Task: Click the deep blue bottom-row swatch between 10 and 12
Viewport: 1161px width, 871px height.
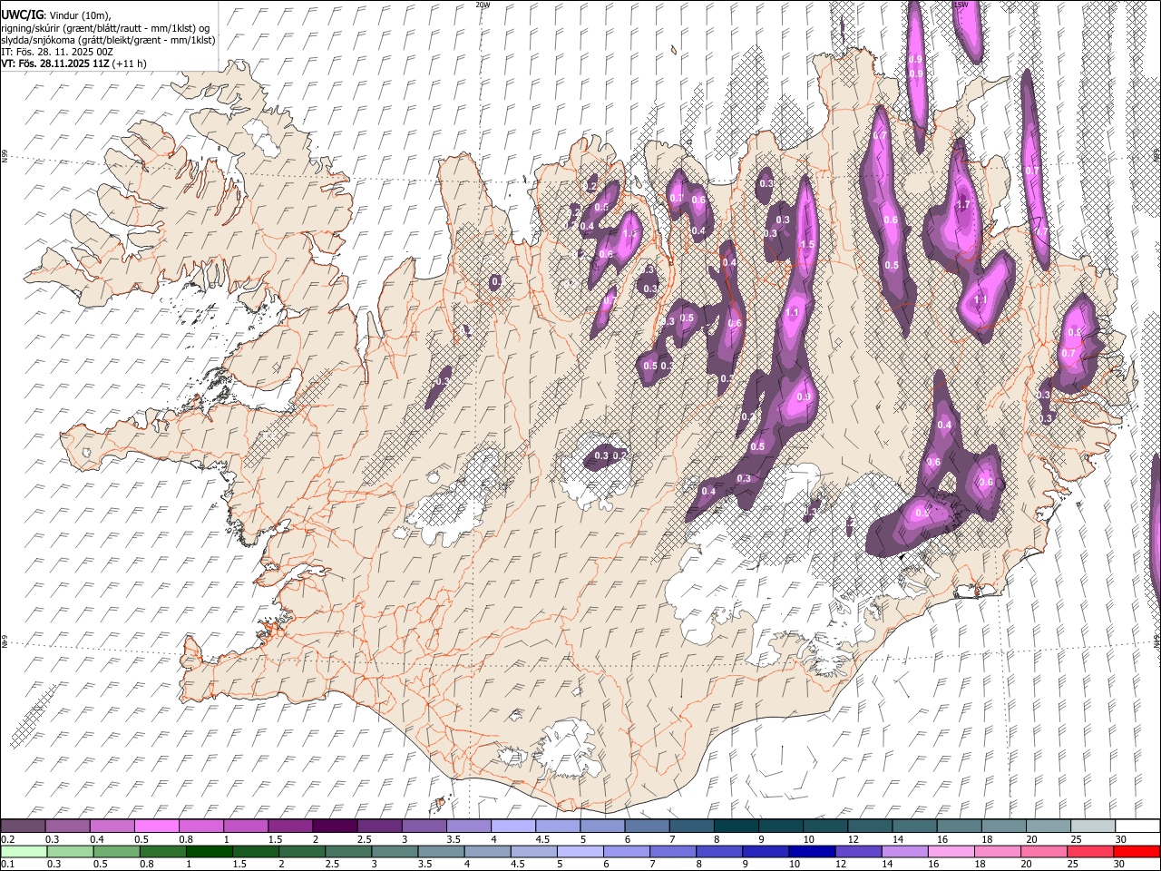Action: tap(813, 851)
